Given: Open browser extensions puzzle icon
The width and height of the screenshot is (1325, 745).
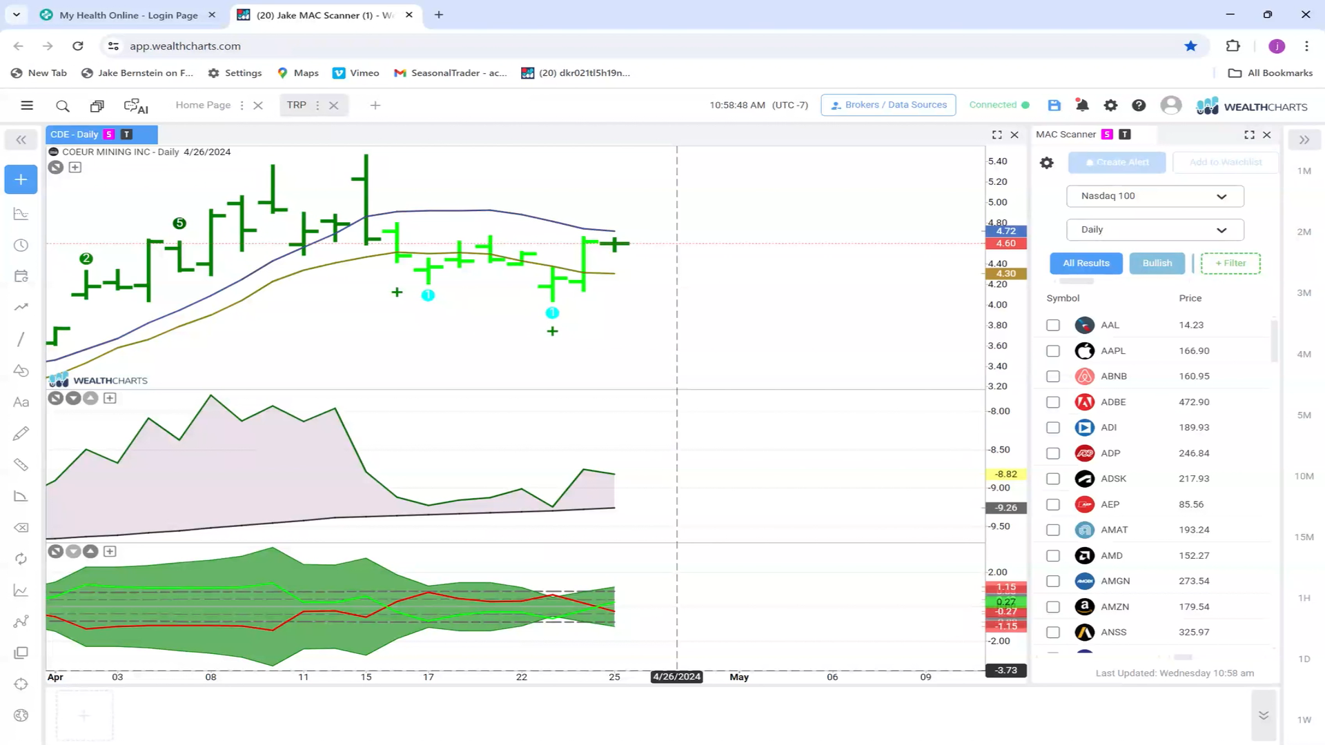Looking at the screenshot, I should 1233,46.
